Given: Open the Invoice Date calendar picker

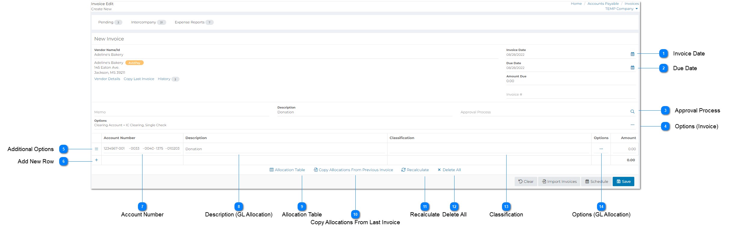Looking at the screenshot, I should click(x=633, y=54).
